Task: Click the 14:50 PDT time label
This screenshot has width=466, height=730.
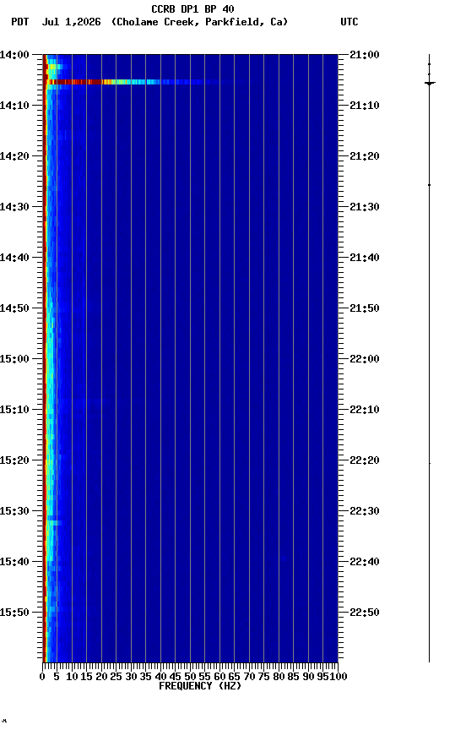Action: pos(14,308)
